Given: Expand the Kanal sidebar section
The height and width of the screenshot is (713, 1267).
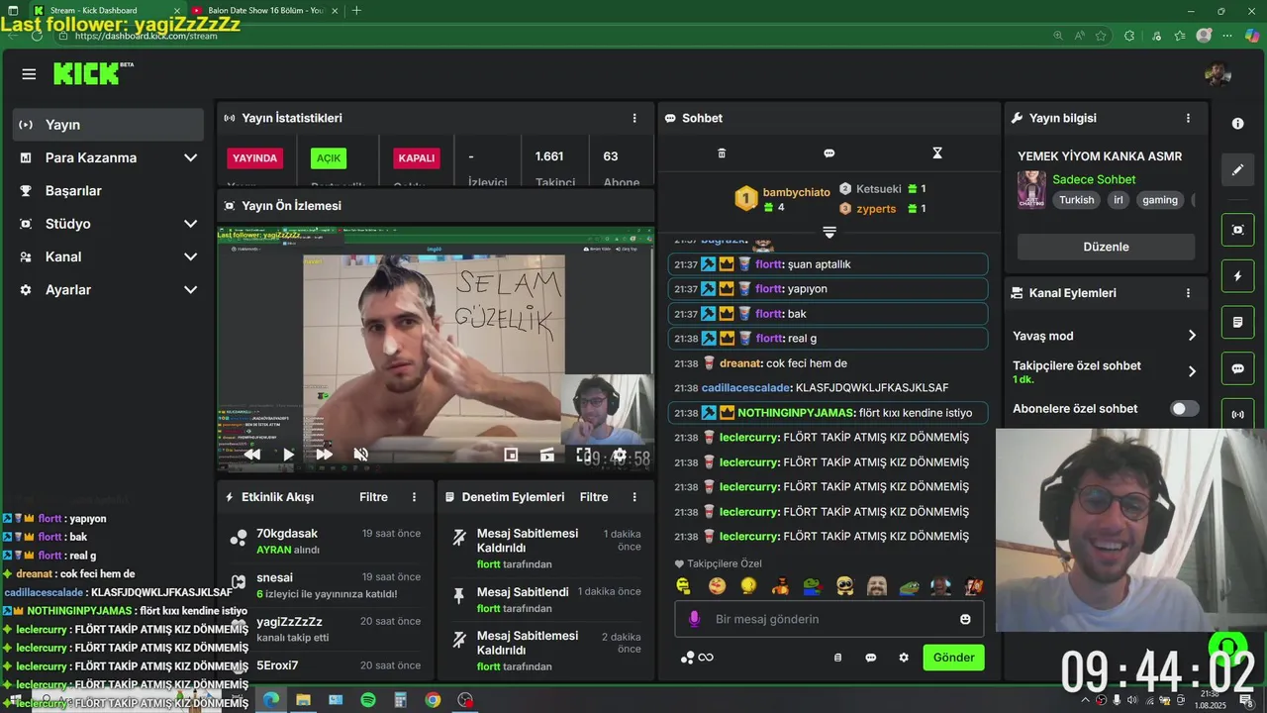Looking at the screenshot, I should (x=190, y=256).
